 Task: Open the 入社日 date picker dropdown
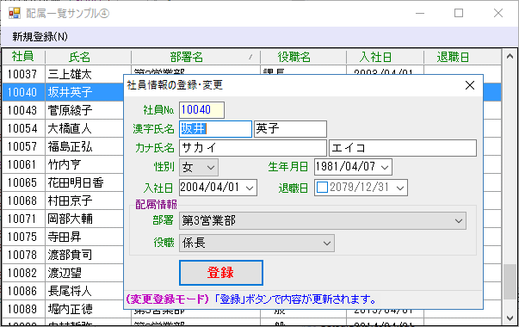(250, 188)
